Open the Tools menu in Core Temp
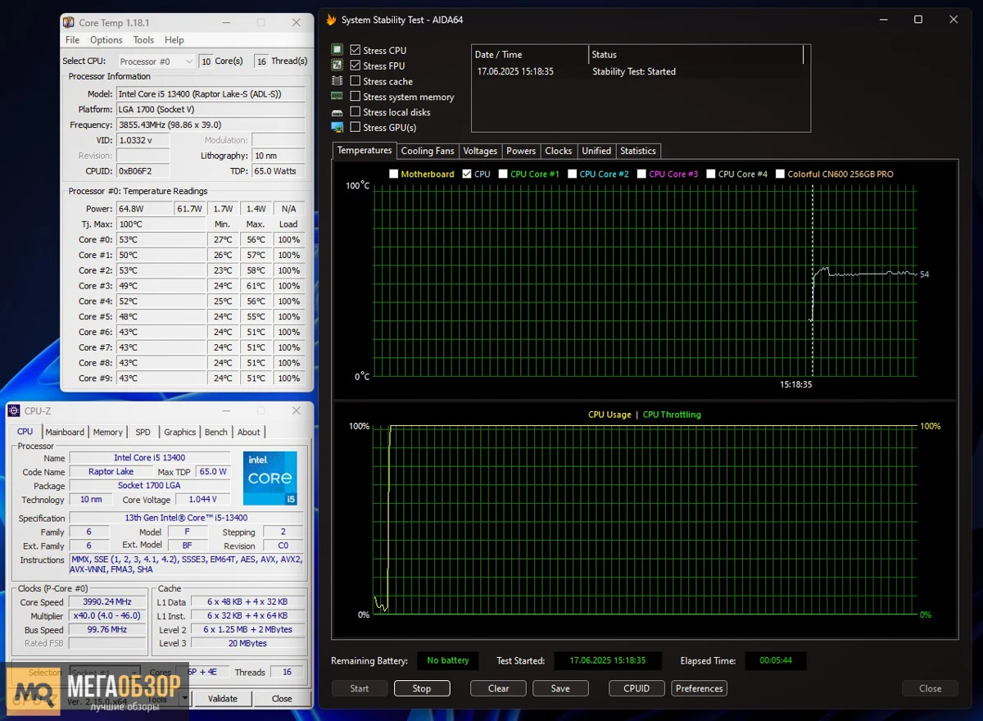The height and width of the screenshot is (721, 983). 143,40
